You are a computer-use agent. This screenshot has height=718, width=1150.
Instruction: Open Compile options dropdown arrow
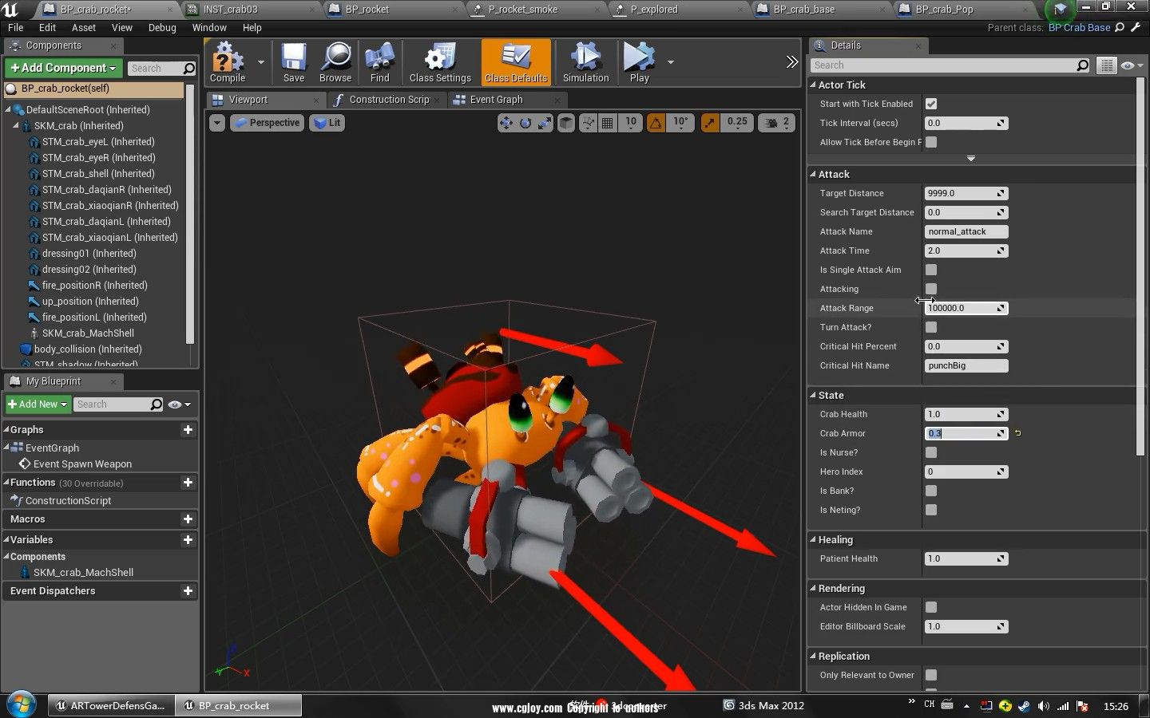pos(260,61)
